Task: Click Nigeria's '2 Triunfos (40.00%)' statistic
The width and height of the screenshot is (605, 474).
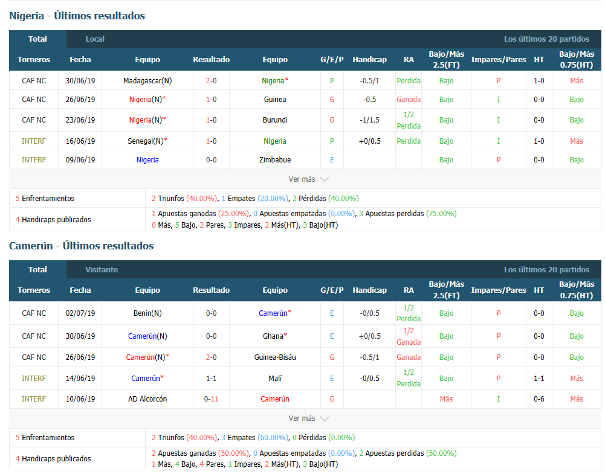Action: (184, 199)
